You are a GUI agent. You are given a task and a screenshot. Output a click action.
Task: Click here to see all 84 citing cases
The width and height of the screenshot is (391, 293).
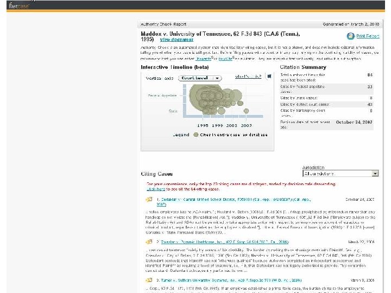tap(156, 189)
